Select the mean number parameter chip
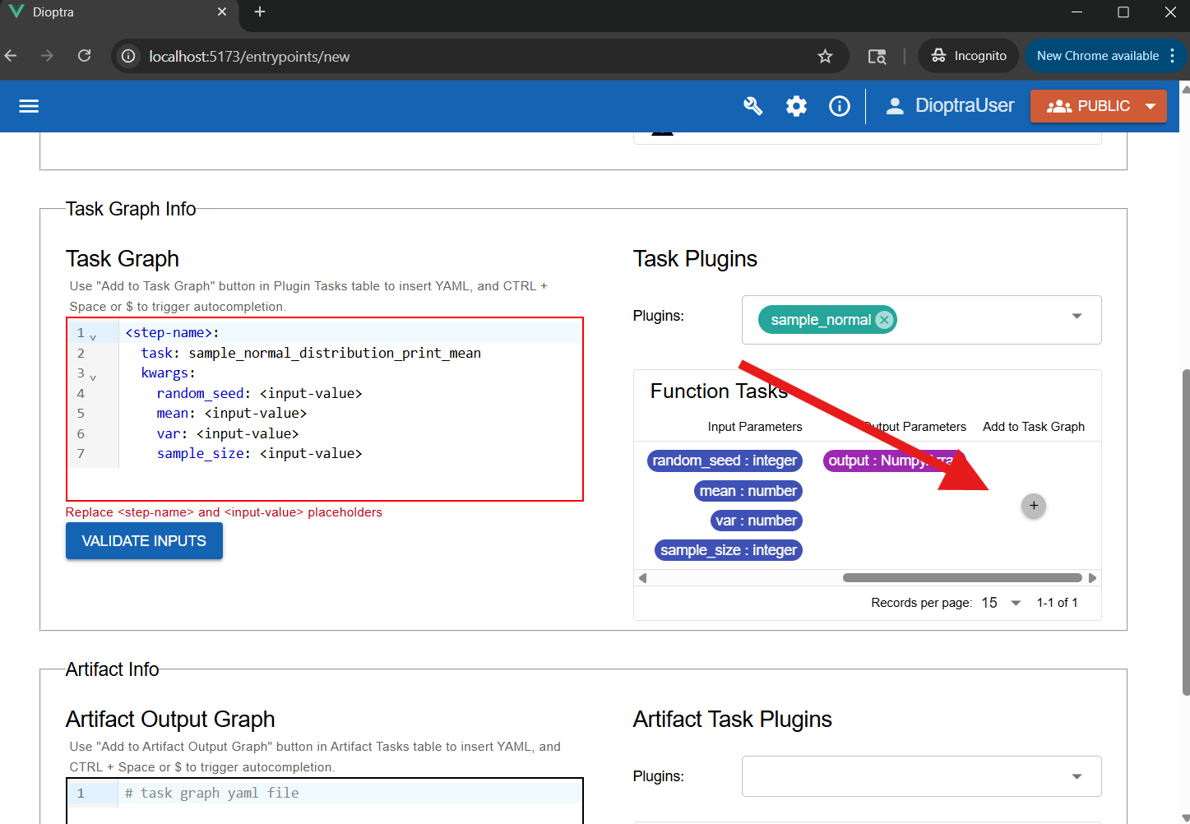This screenshot has height=824, width=1190. (748, 490)
